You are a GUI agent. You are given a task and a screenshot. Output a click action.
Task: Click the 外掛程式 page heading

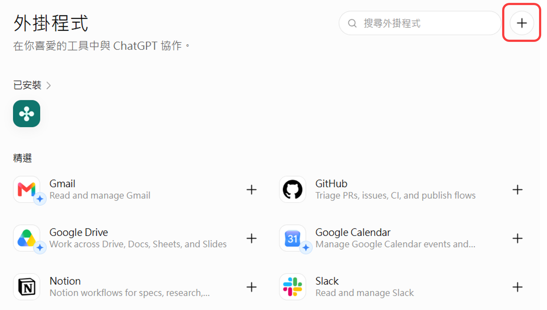51,23
